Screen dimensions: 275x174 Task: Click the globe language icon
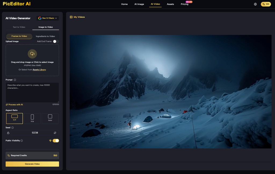(x=255, y=4)
